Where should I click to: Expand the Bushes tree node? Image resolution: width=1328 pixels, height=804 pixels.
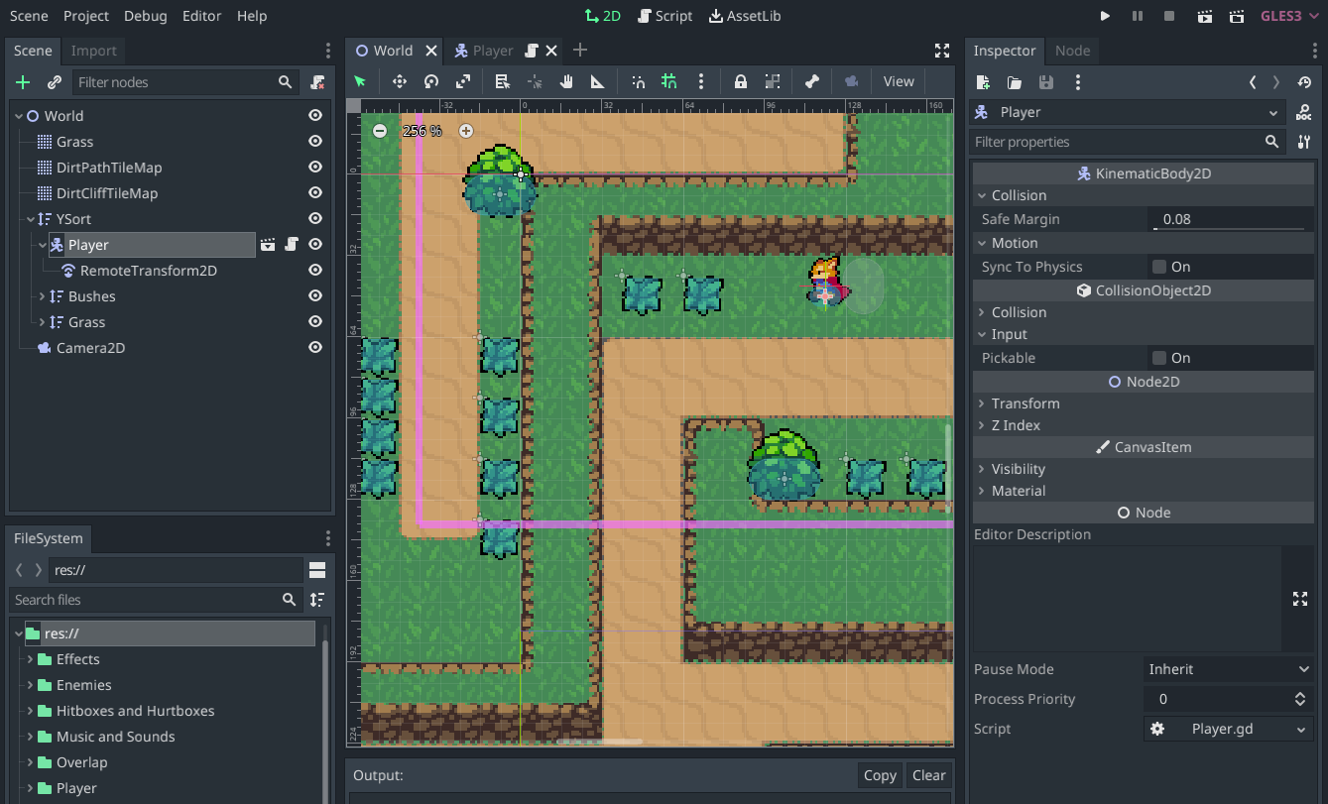click(x=43, y=296)
